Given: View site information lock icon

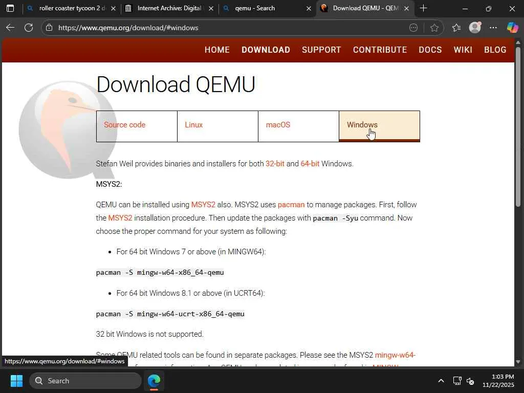Looking at the screenshot, I should (49, 28).
